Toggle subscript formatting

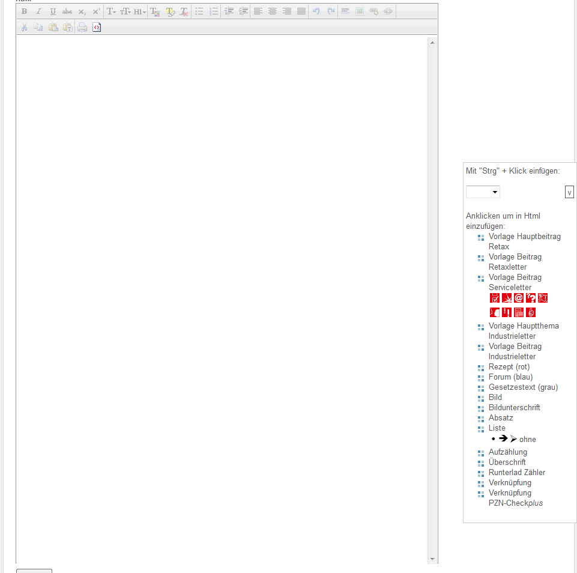coord(82,11)
